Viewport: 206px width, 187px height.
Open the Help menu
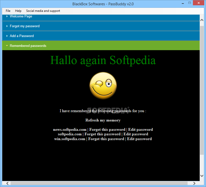18,11
